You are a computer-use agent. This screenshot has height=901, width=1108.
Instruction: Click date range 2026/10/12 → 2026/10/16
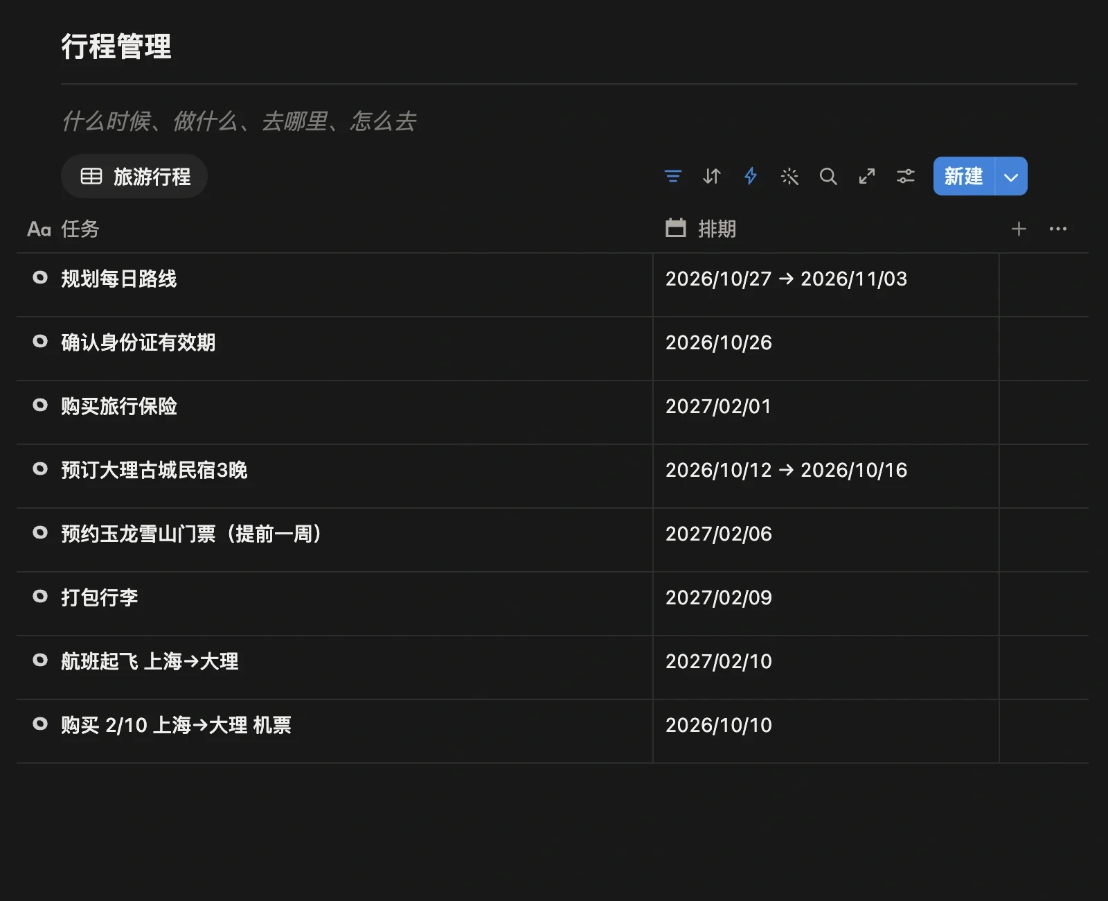tap(786, 470)
